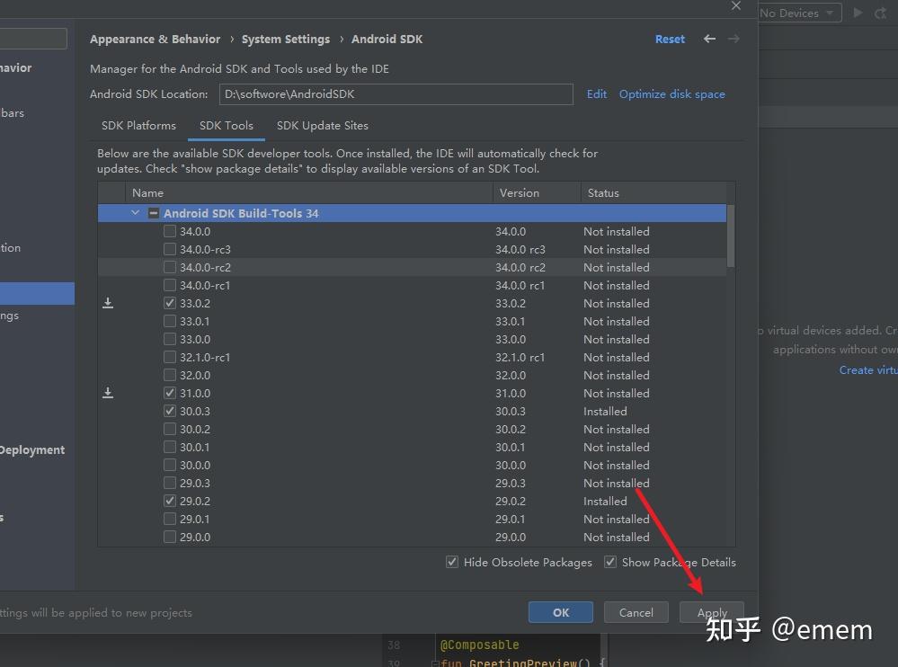Click the Deployment sidebar category
This screenshot has width=898, height=667.
(x=32, y=450)
